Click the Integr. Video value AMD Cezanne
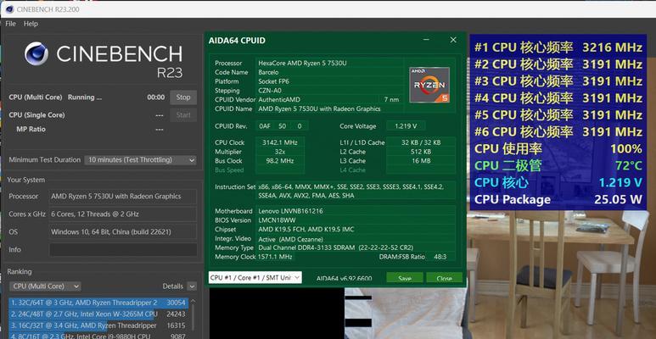Viewport: 656px width, 339px height. [x=290, y=239]
